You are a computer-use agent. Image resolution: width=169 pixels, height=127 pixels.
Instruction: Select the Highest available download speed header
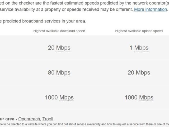pyautogui.click(x=59, y=31)
